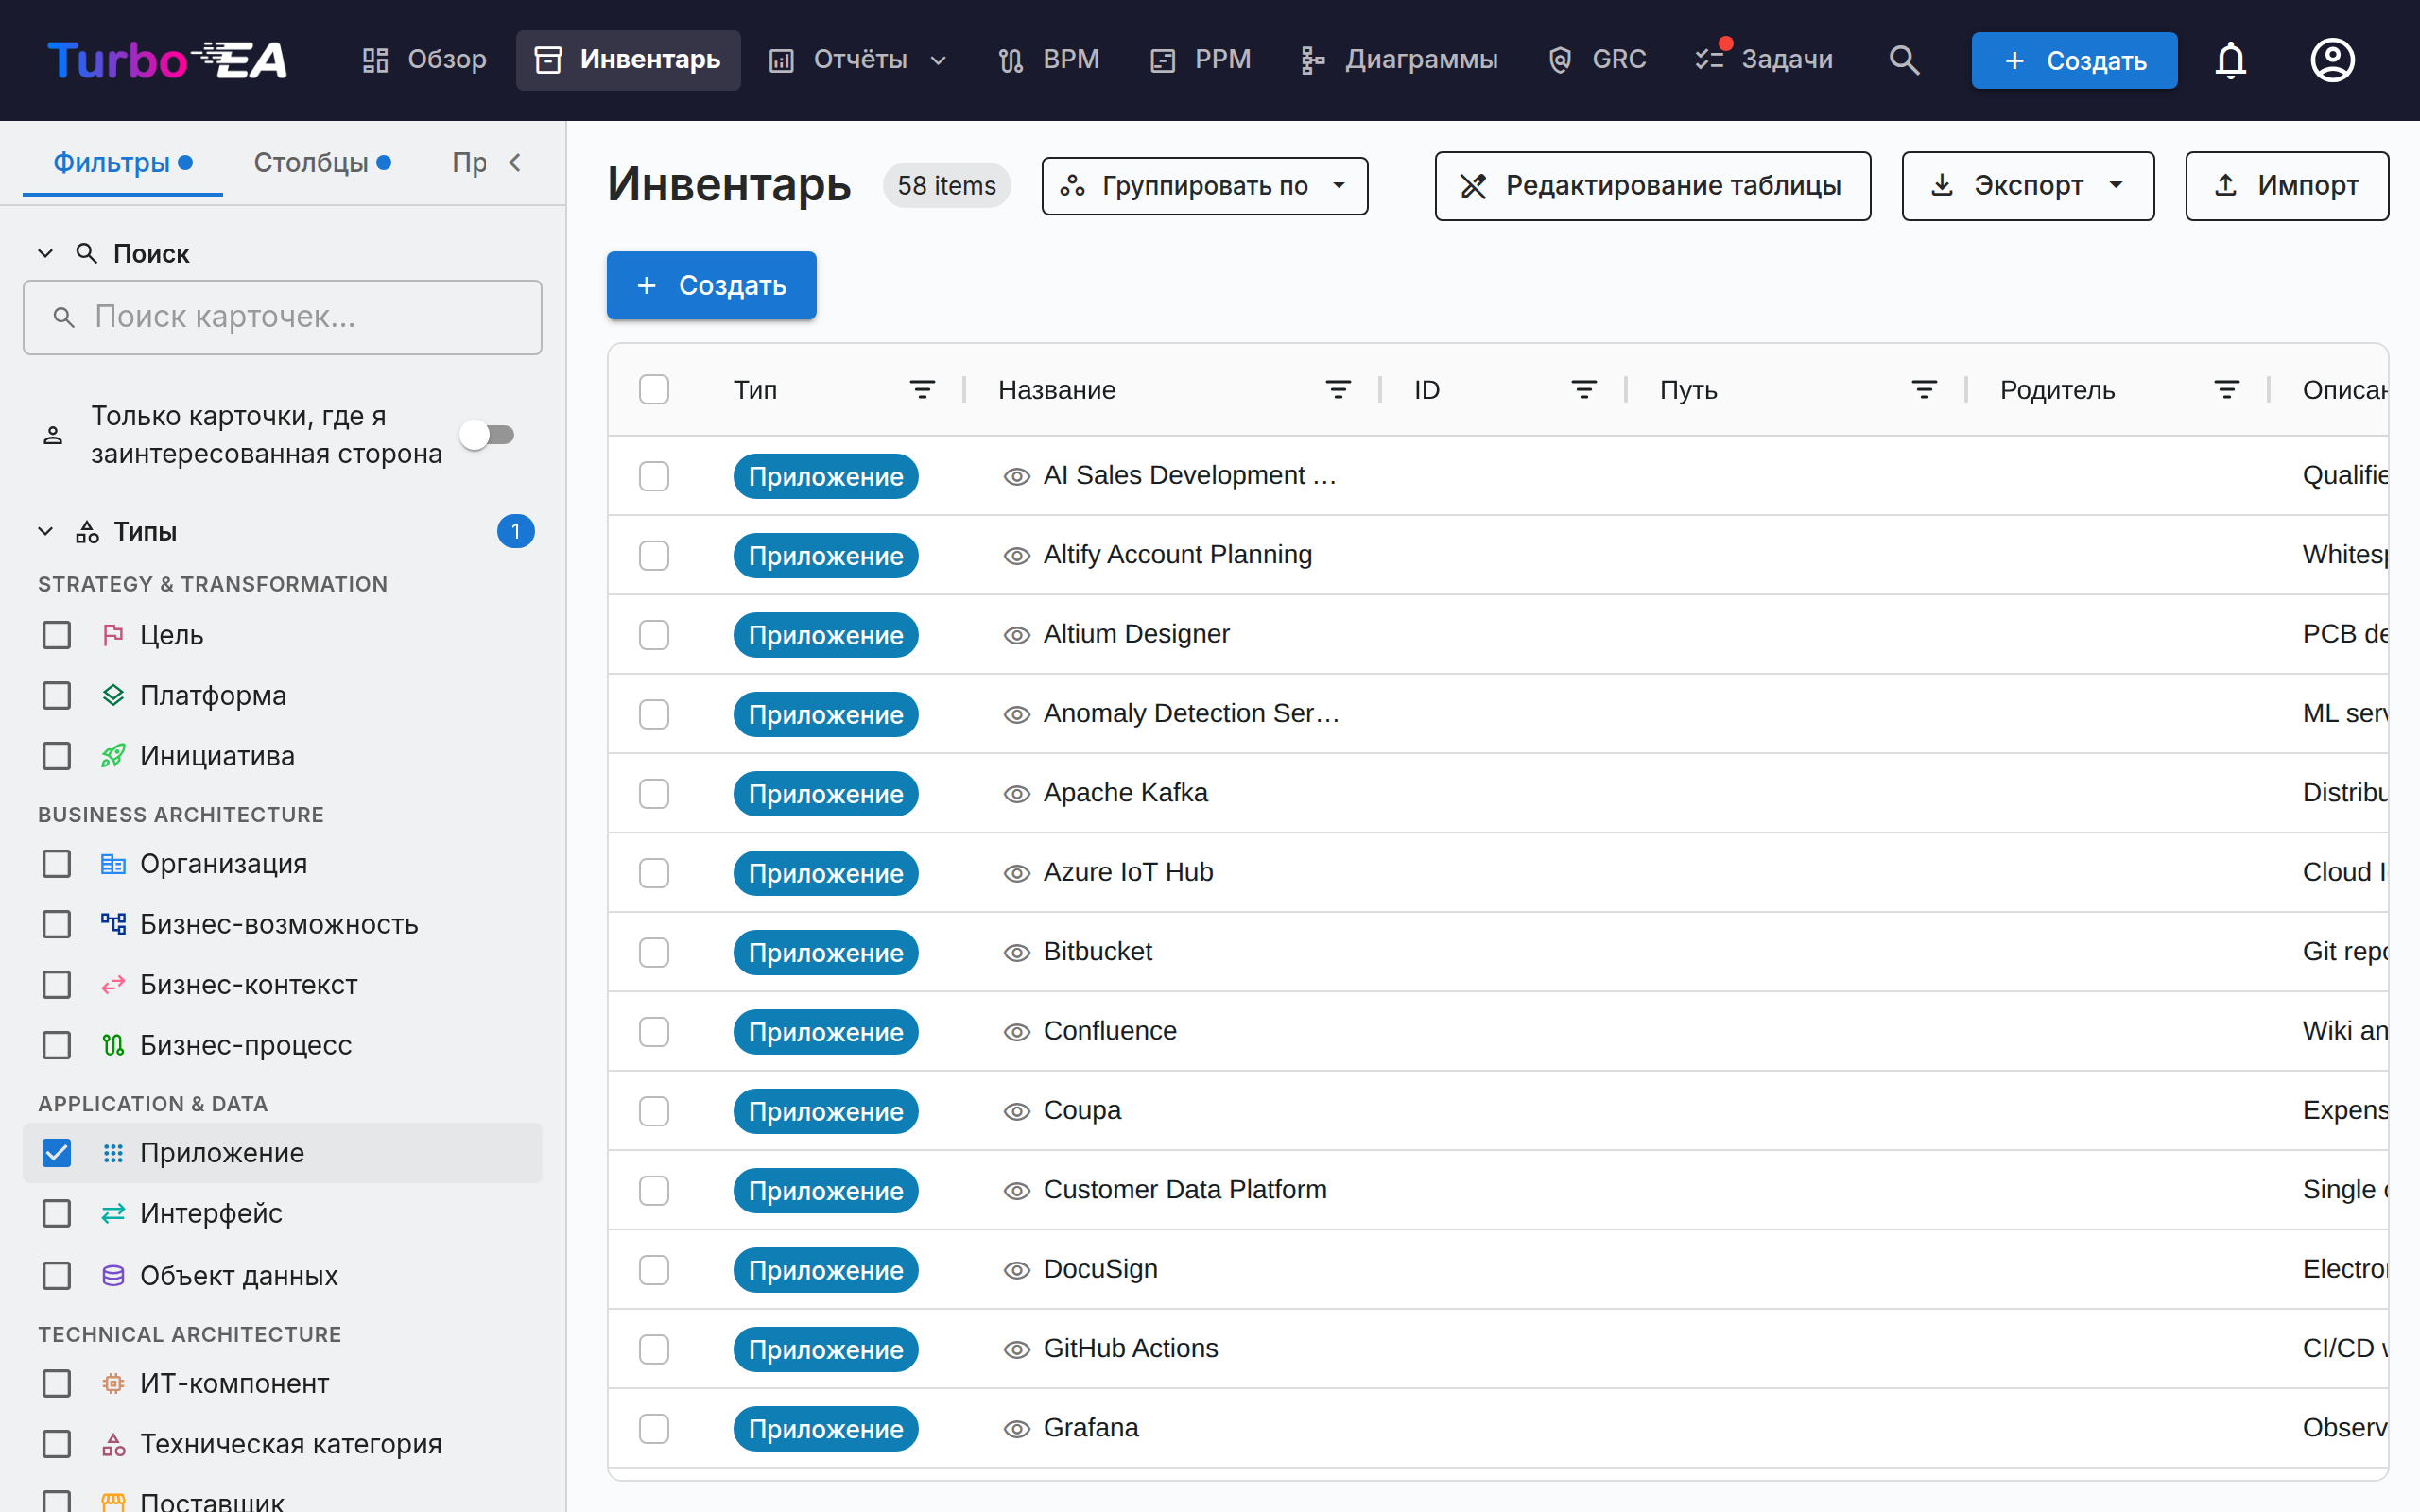
Task: Click the filter icon in Тип column
Action: click(x=922, y=389)
